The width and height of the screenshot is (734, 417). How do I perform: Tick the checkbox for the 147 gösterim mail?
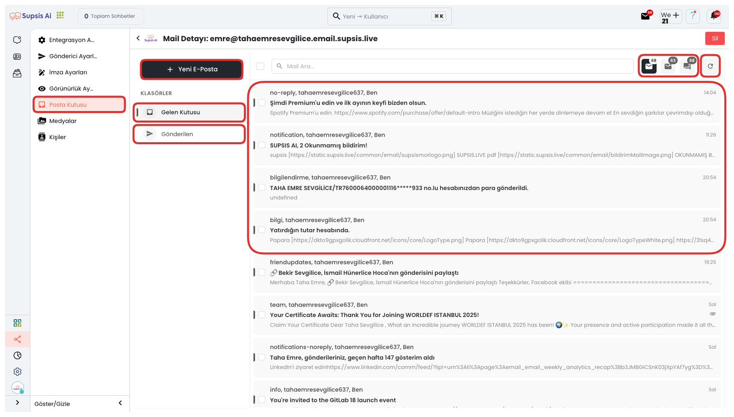[262, 357]
